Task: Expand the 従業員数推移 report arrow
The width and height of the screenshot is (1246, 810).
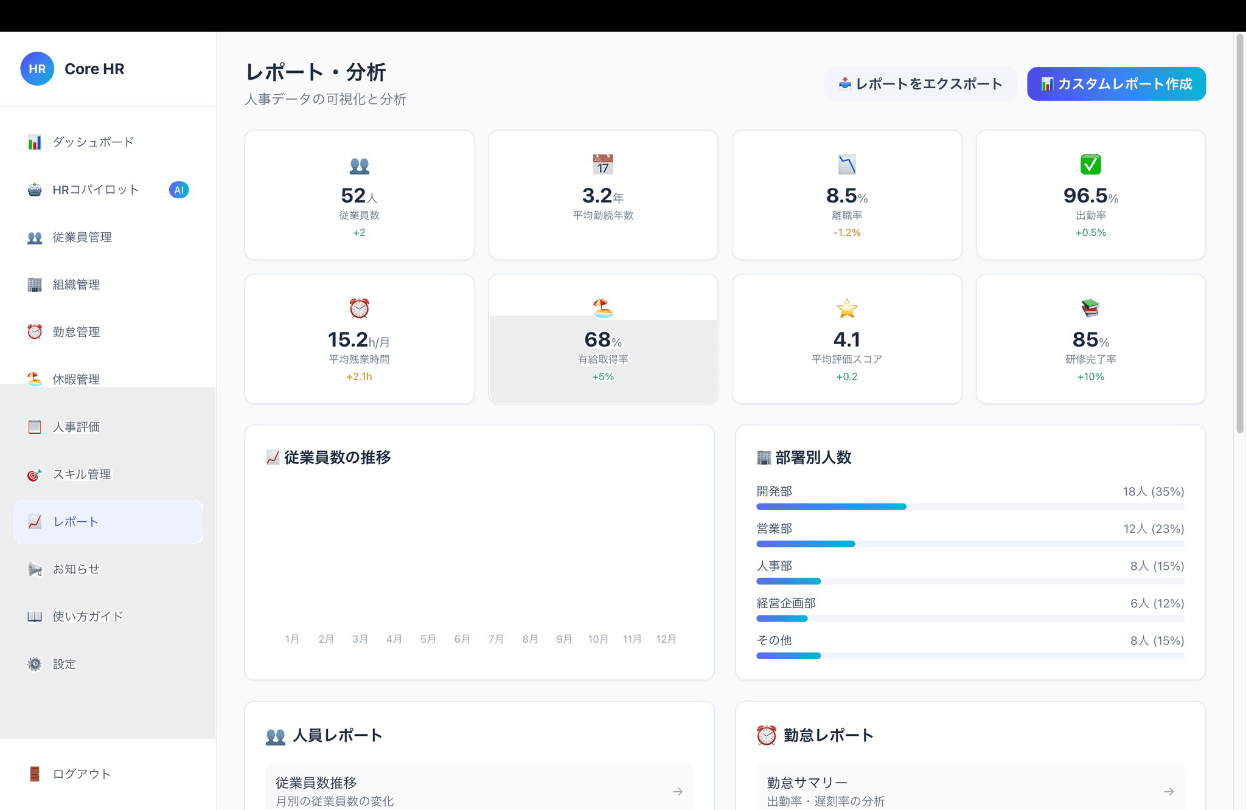Action: (x=677, y=791)
